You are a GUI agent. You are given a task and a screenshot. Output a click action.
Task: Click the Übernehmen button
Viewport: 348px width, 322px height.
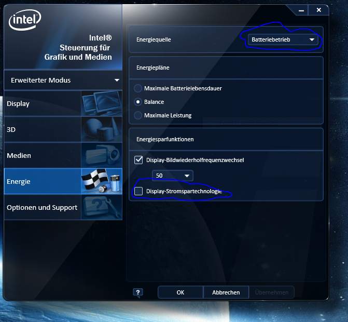tap(272, 292)
